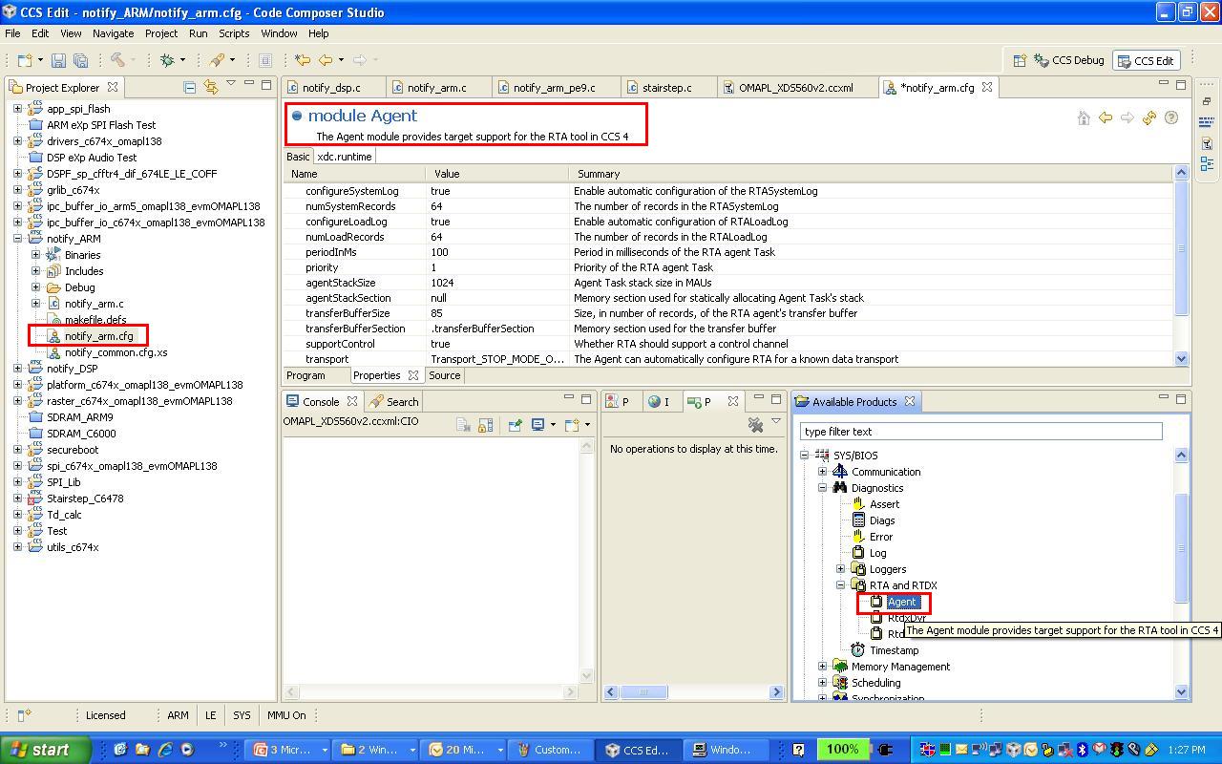Viewport: 1222px width, 764px height.
Task: Click the Home icon in module Agent header
Action: pyautogui.click(x=1084, y=117)
